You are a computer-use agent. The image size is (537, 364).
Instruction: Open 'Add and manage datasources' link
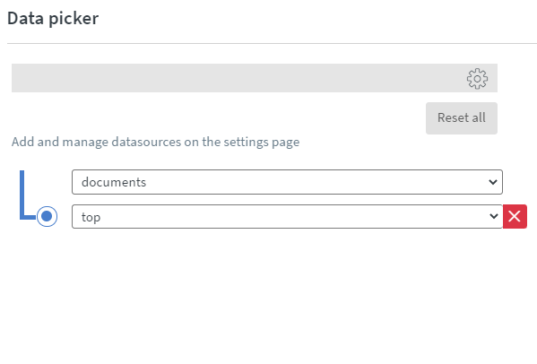pos(155,142)
